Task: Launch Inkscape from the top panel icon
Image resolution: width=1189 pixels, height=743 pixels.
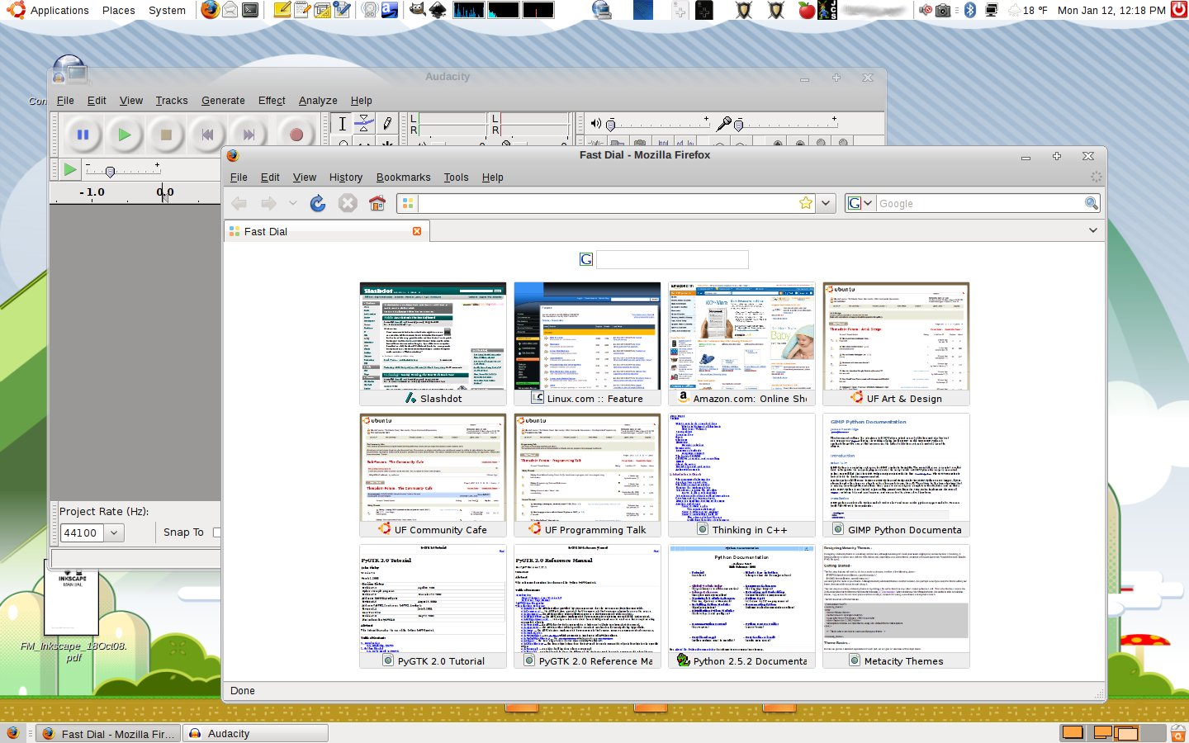Action: click(x=438, y=10)
